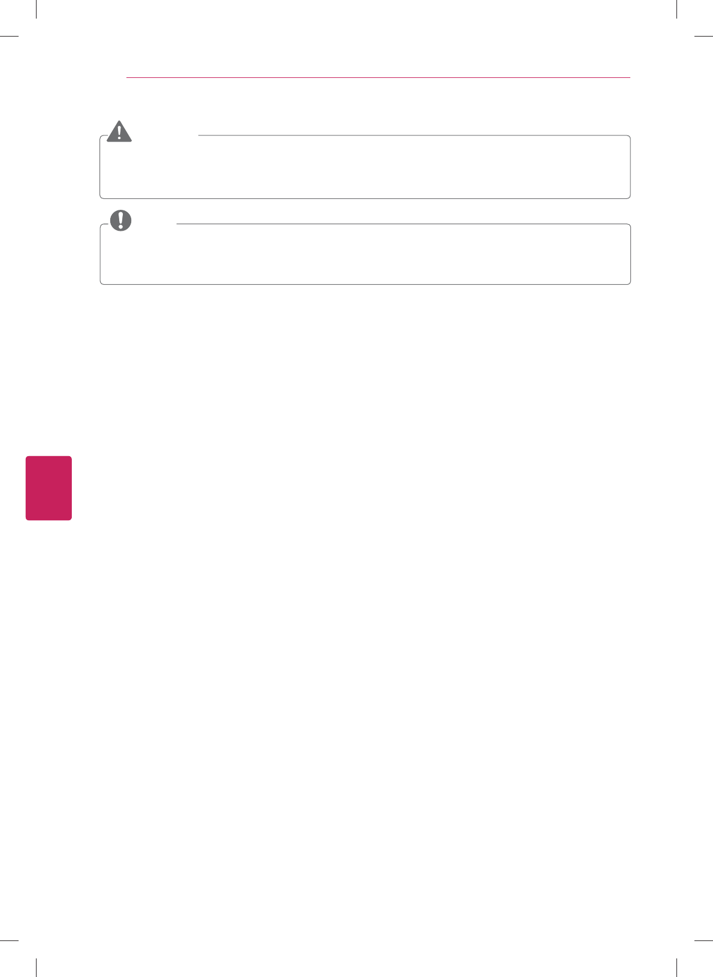Click the top-right vertical crop mark

[x=676, y=9]
